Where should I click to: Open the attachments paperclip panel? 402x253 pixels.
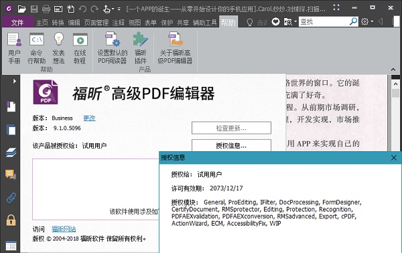coord(11,197)
